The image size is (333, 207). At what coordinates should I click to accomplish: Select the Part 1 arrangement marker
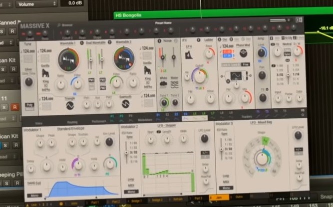(x=94, y=202)
